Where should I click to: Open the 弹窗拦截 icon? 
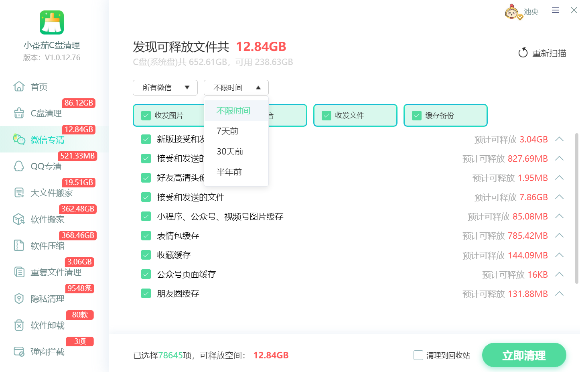click(19, 352)
